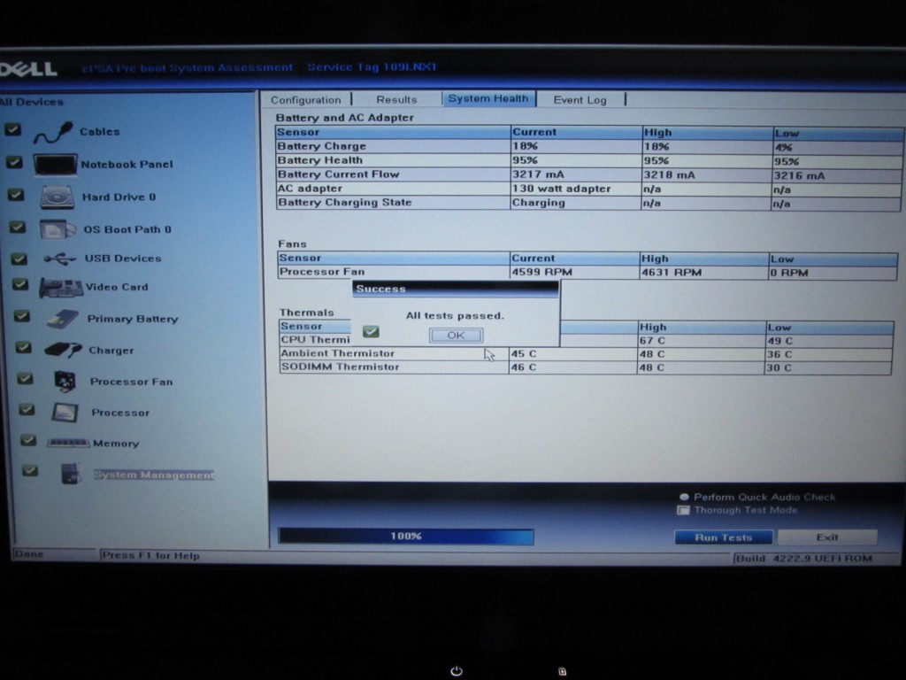The image size is (906, 680).
Task: Click the Dell logo
Action: click(x=28, y=69)
